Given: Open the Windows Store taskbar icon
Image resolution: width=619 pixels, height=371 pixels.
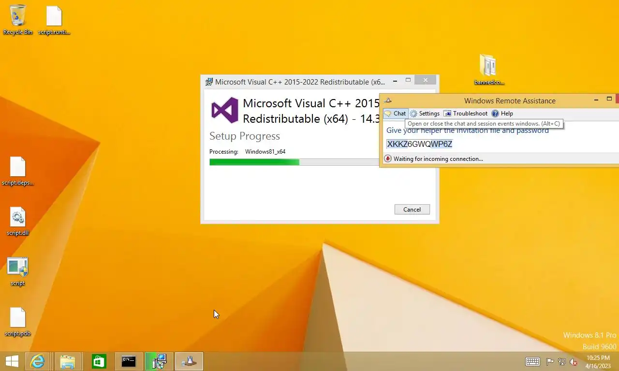Looking at the screenshot, I should pyautogui.click(x=99, y=361).
